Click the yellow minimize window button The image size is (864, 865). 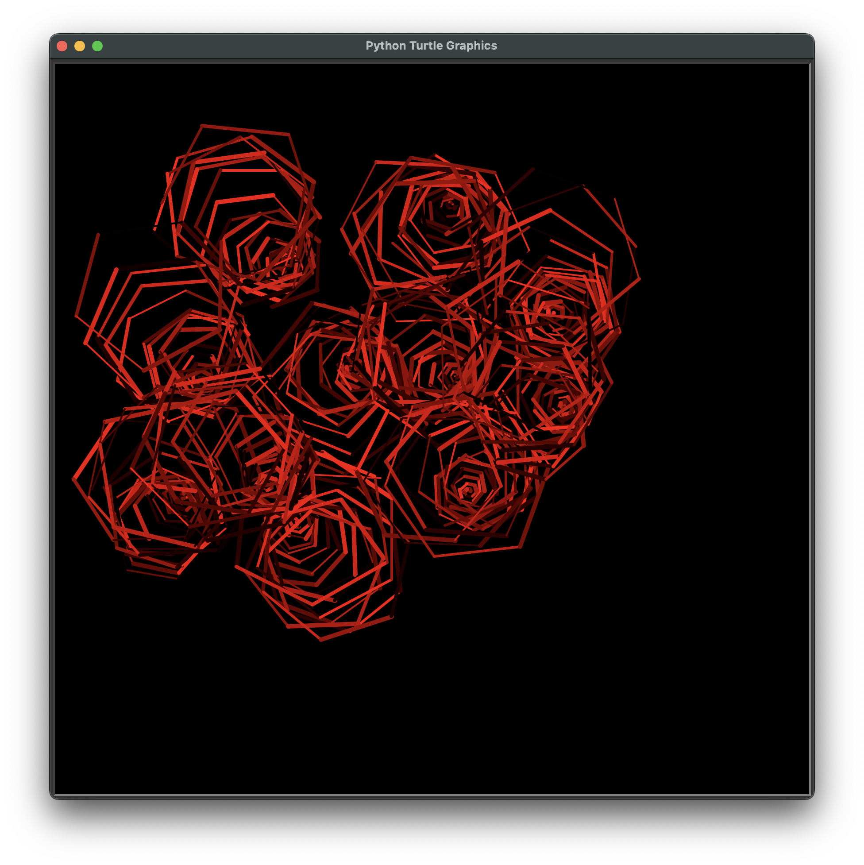coord(80,46)
